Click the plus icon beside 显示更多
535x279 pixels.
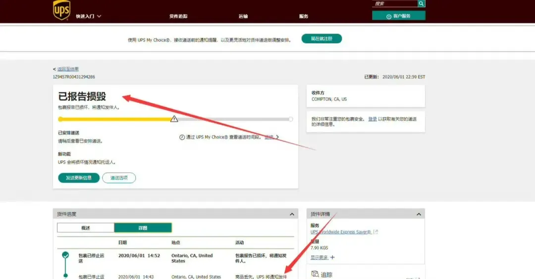pos(332,257)
